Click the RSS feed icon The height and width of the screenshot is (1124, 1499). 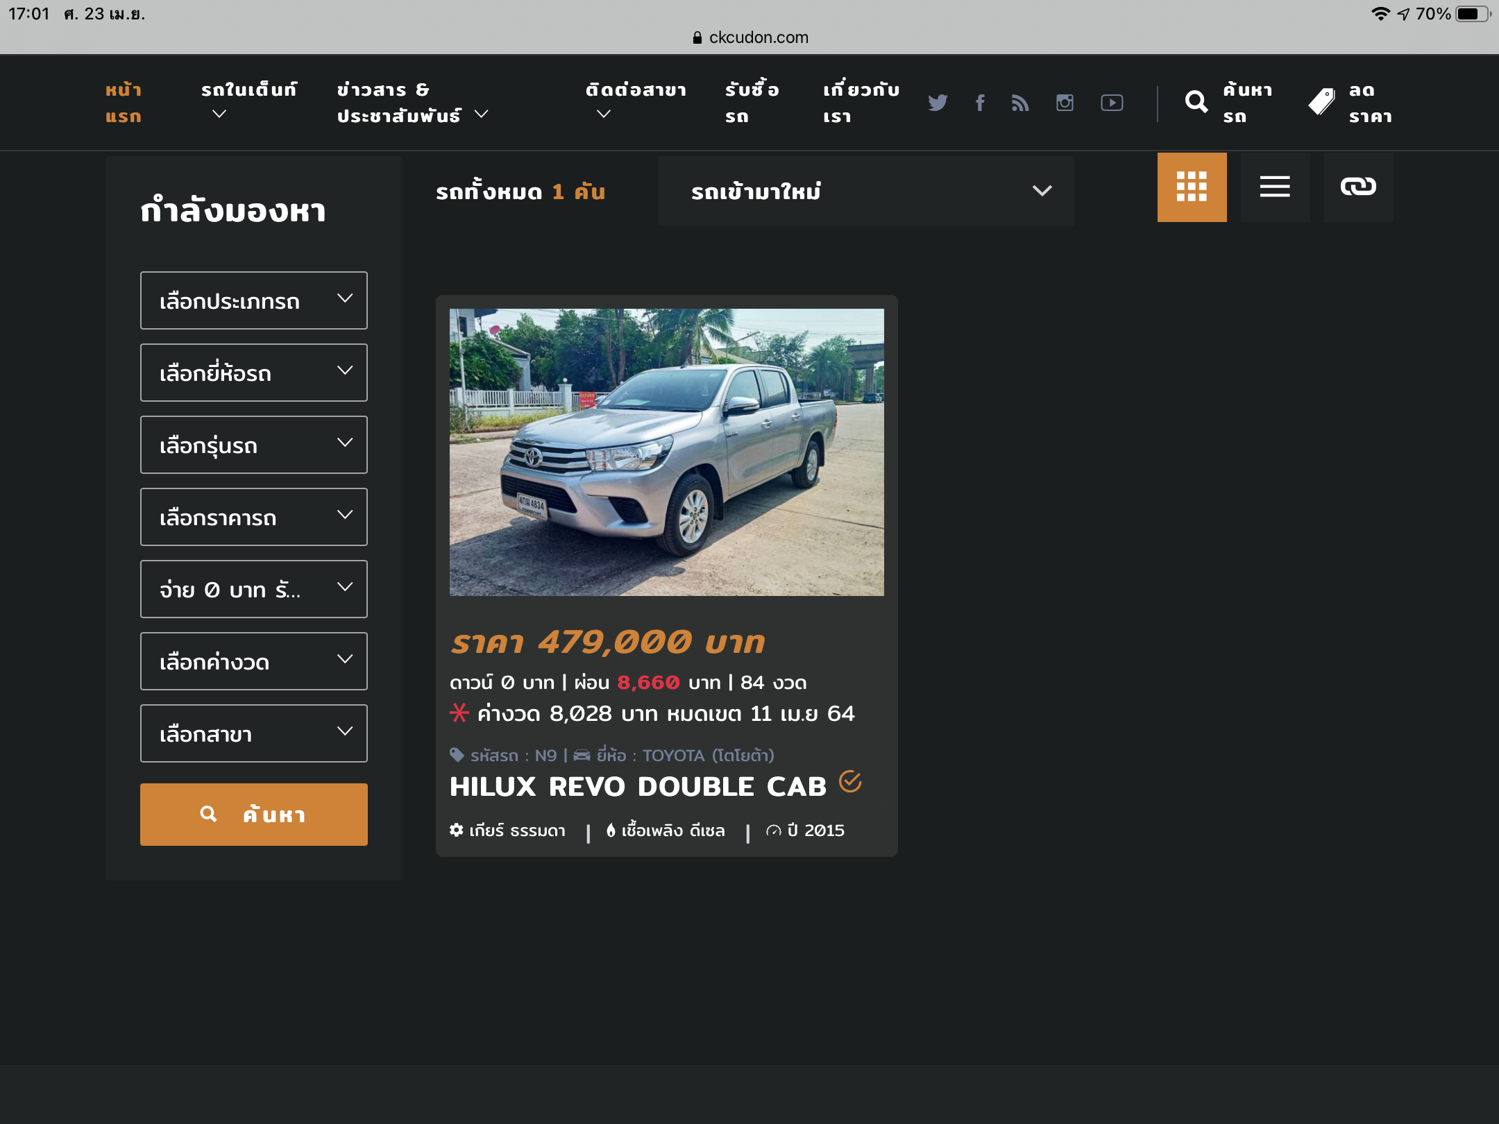coord(1020,103)
